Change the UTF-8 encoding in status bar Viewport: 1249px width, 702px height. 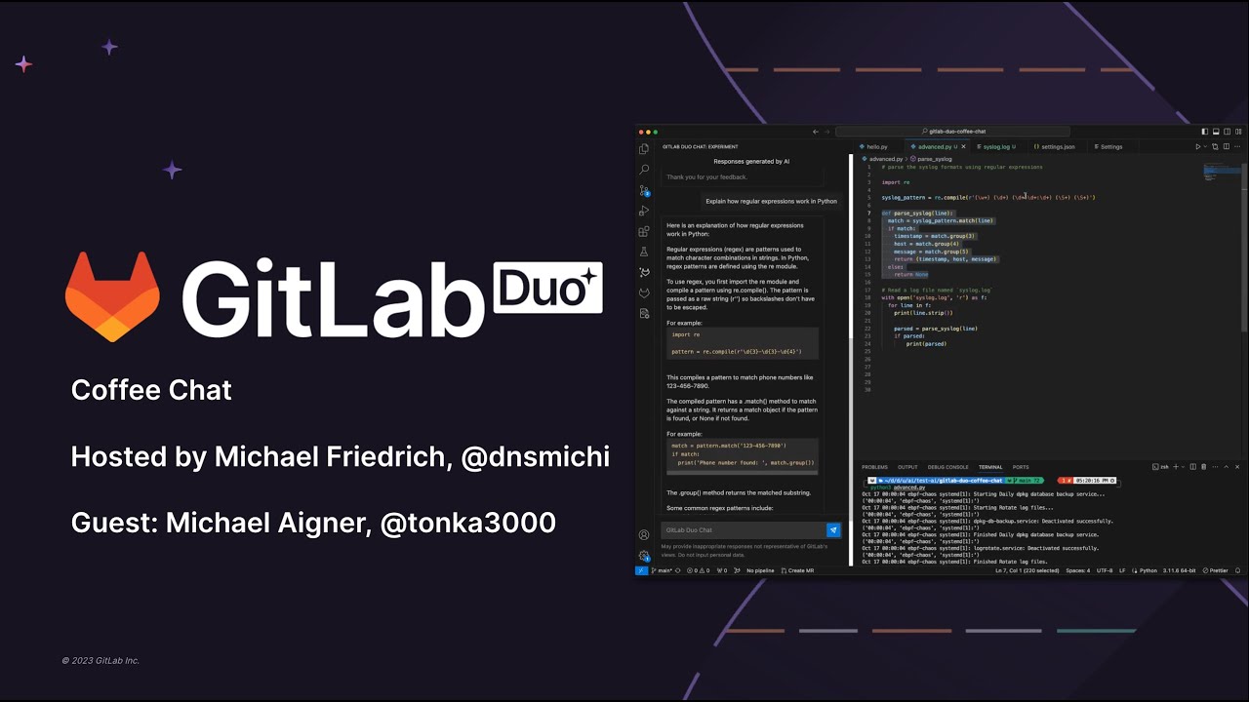click(1105, 570)
